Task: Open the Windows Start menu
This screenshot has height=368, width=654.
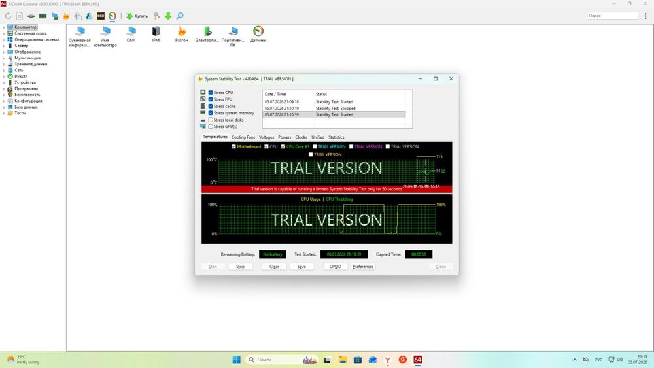Action: point(237,360)
